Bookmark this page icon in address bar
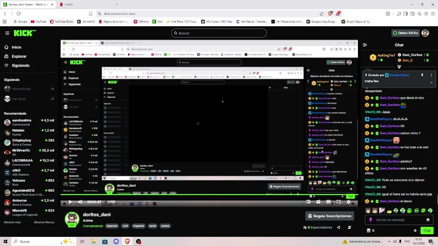This screenshot has height=246, width=438. point(90,14)
